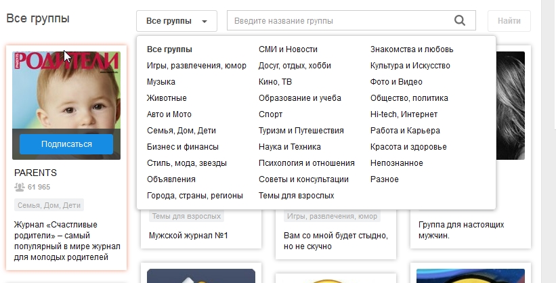Click the black-and-white hair photo thumbnail
This screenshot has height=283, width=556.
[510, 106]
